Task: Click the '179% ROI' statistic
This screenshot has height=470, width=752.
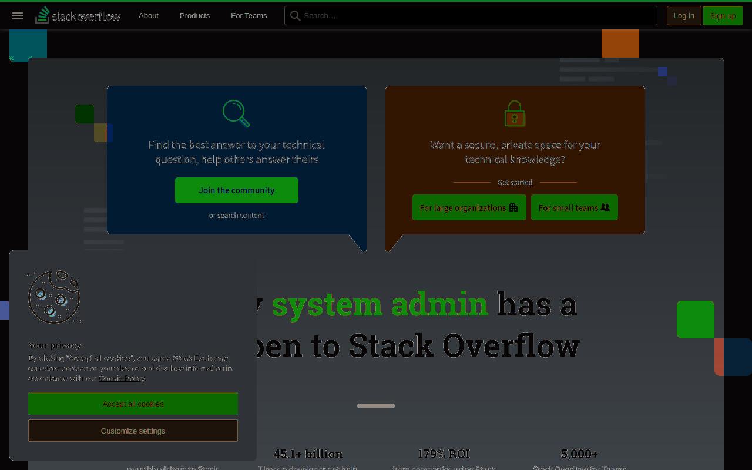Action: [x=444, y=454]
